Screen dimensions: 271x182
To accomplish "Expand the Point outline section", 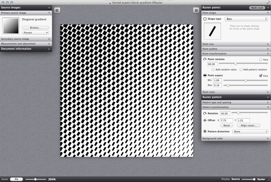I will (x=268, y=49).
